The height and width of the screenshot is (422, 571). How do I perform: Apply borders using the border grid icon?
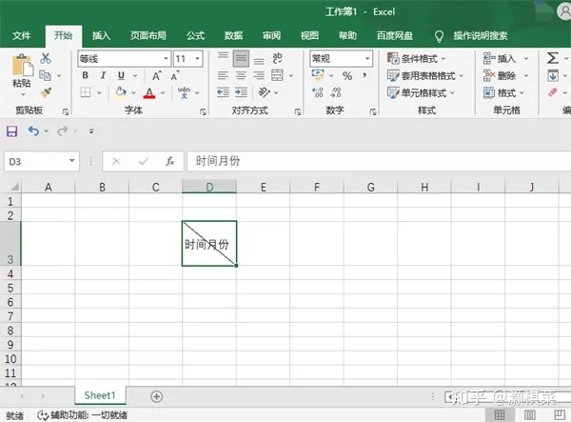86,92
